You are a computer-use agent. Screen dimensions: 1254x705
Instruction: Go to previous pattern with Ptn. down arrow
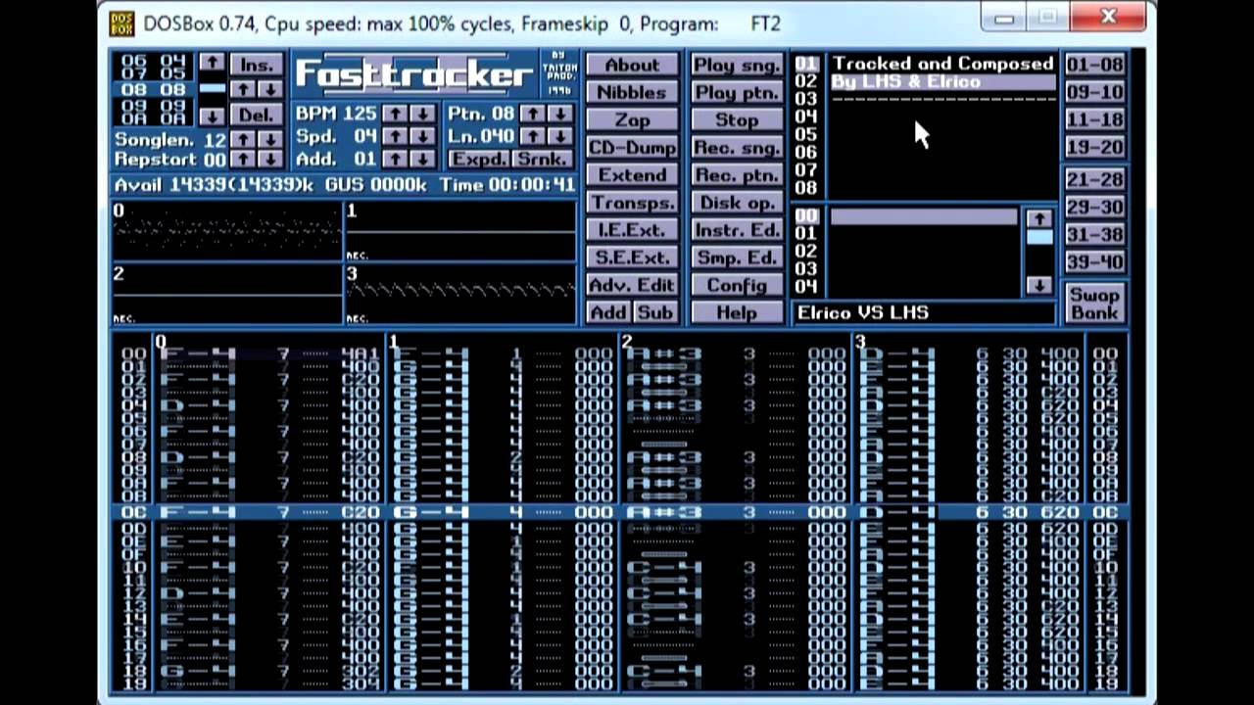[x=560, y=114]
